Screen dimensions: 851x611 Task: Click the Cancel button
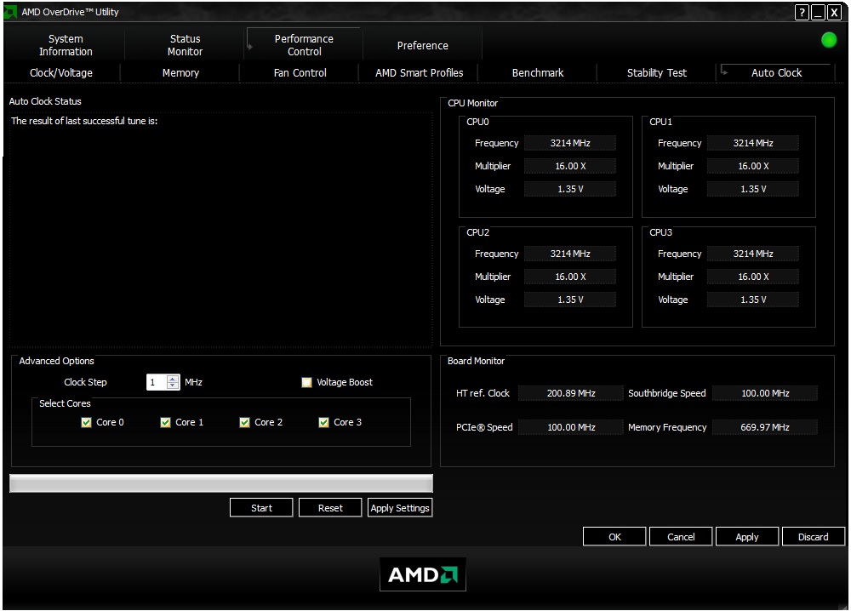click(x=681, y=537)
